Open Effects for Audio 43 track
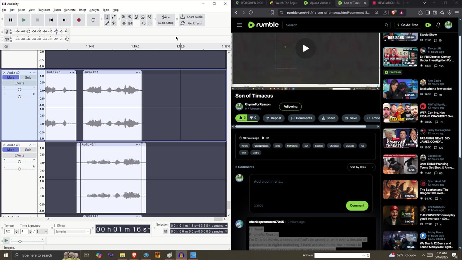Screen dimensions: 462x260 pos(19,155)
